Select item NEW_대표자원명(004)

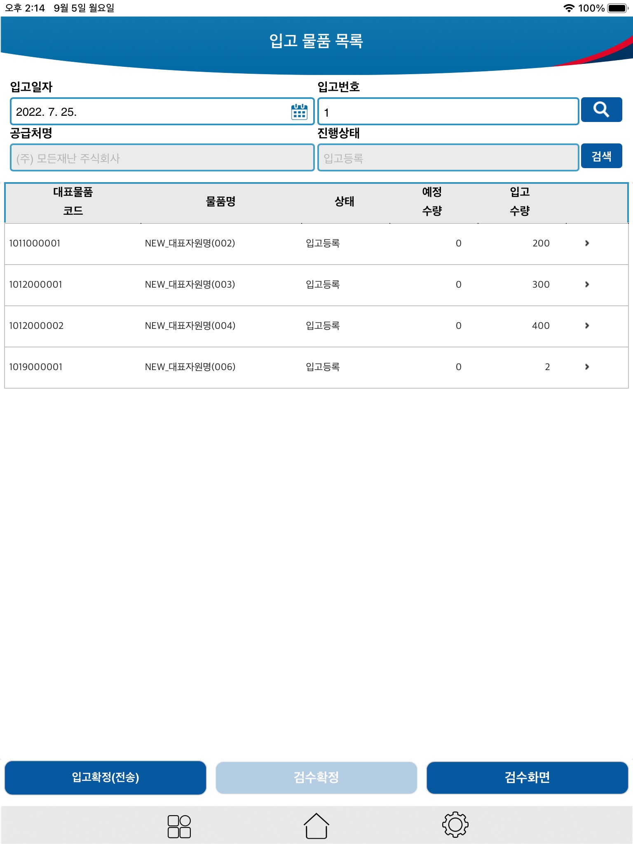(190, 326)
